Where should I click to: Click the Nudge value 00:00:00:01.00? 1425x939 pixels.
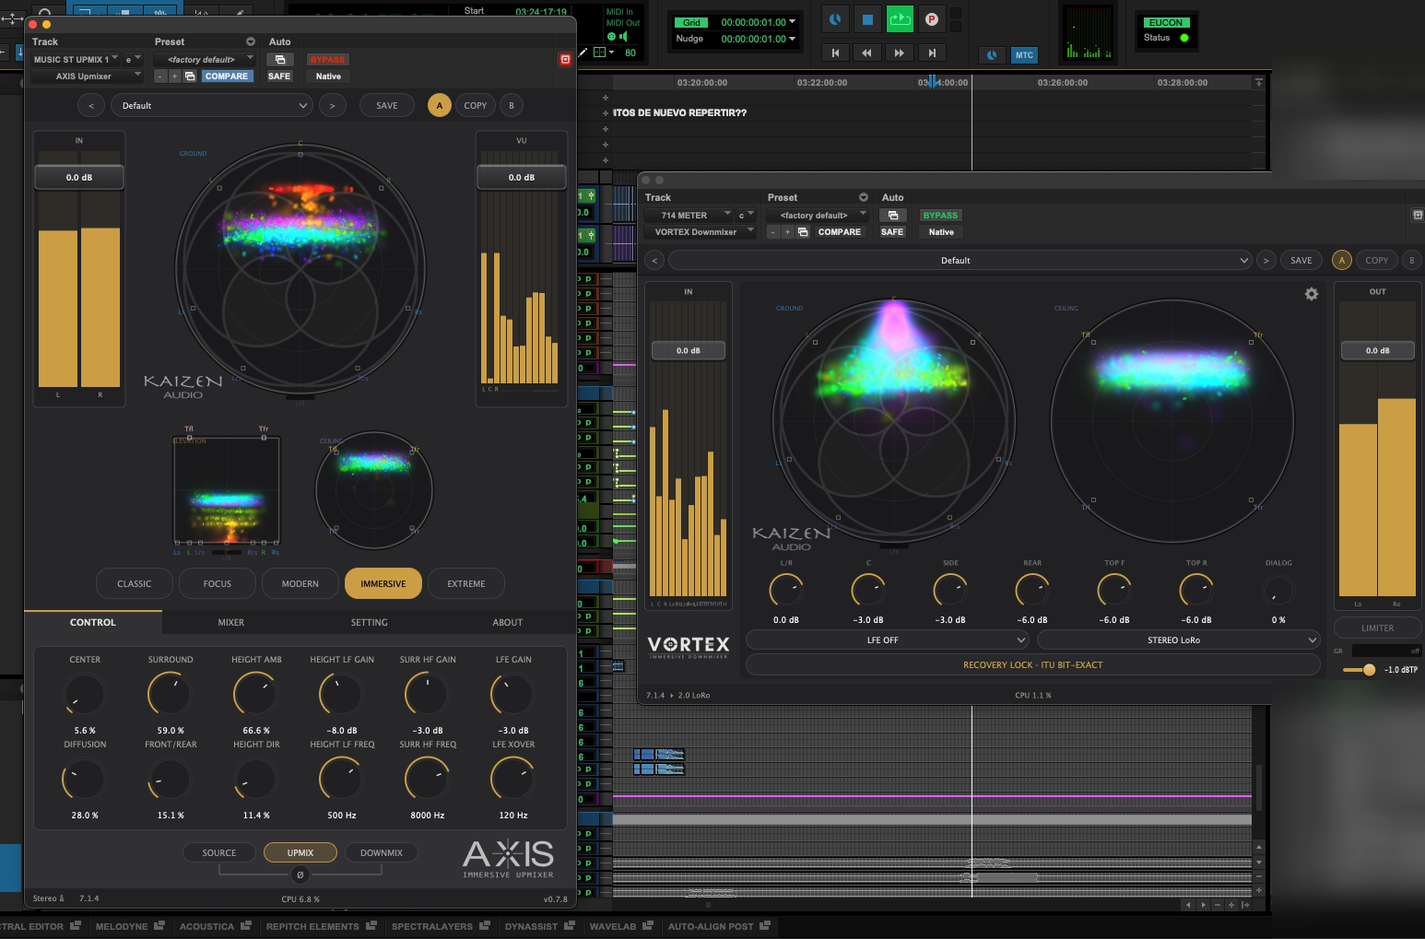pyautogui.click(x=753, y=39)
